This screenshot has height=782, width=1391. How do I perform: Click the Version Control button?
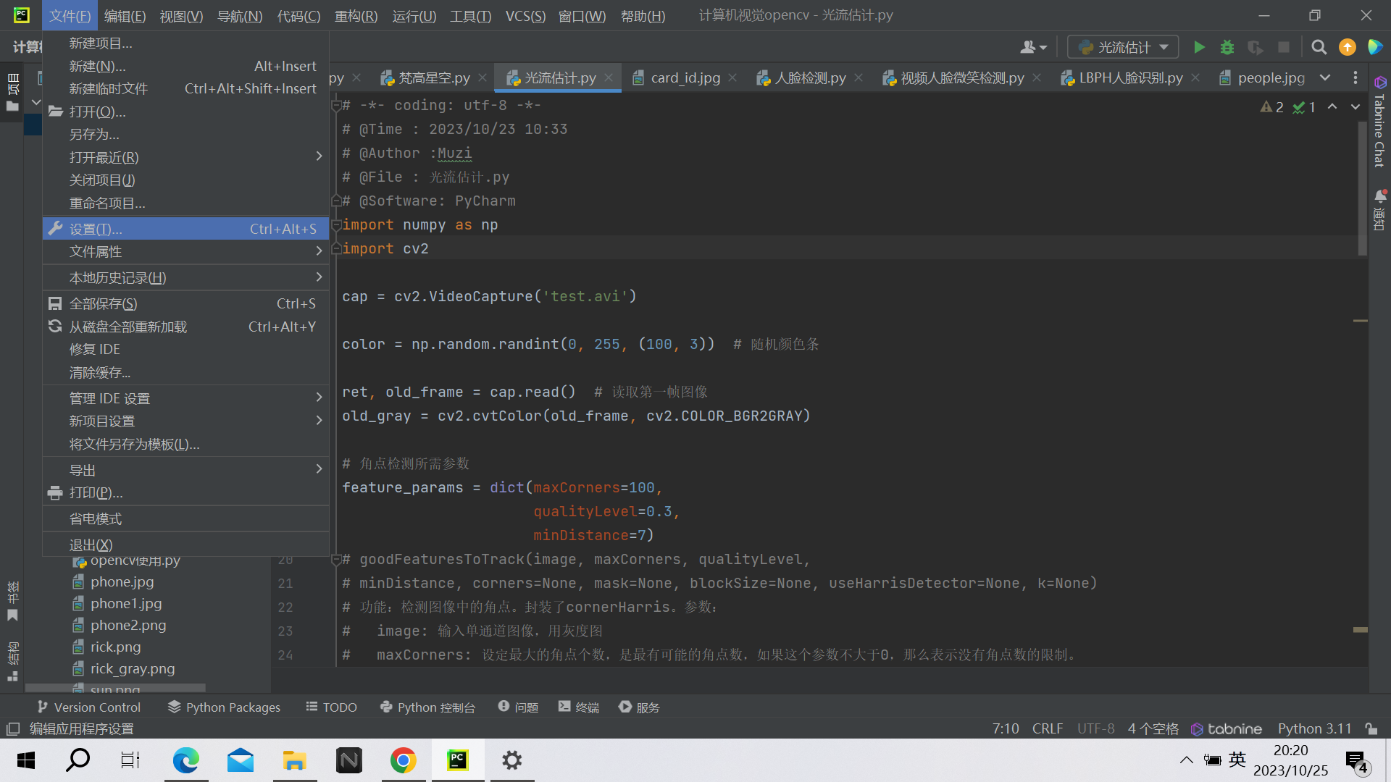pos(88,707)
